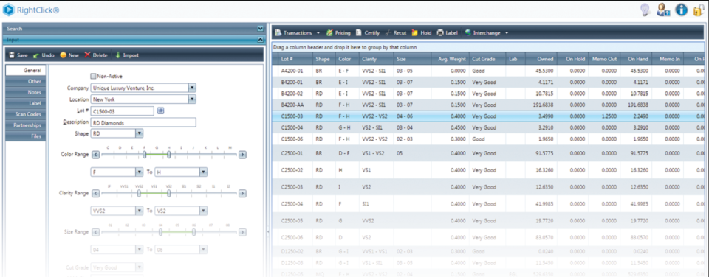Screen dimensions: 709x277
Task: Print a Label from toolbar
Action: pos(448,33)
